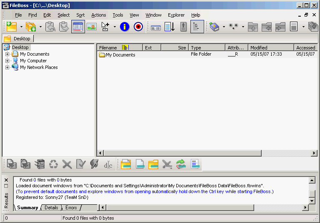Toggle the details list view icon

(x=78, y=27)
